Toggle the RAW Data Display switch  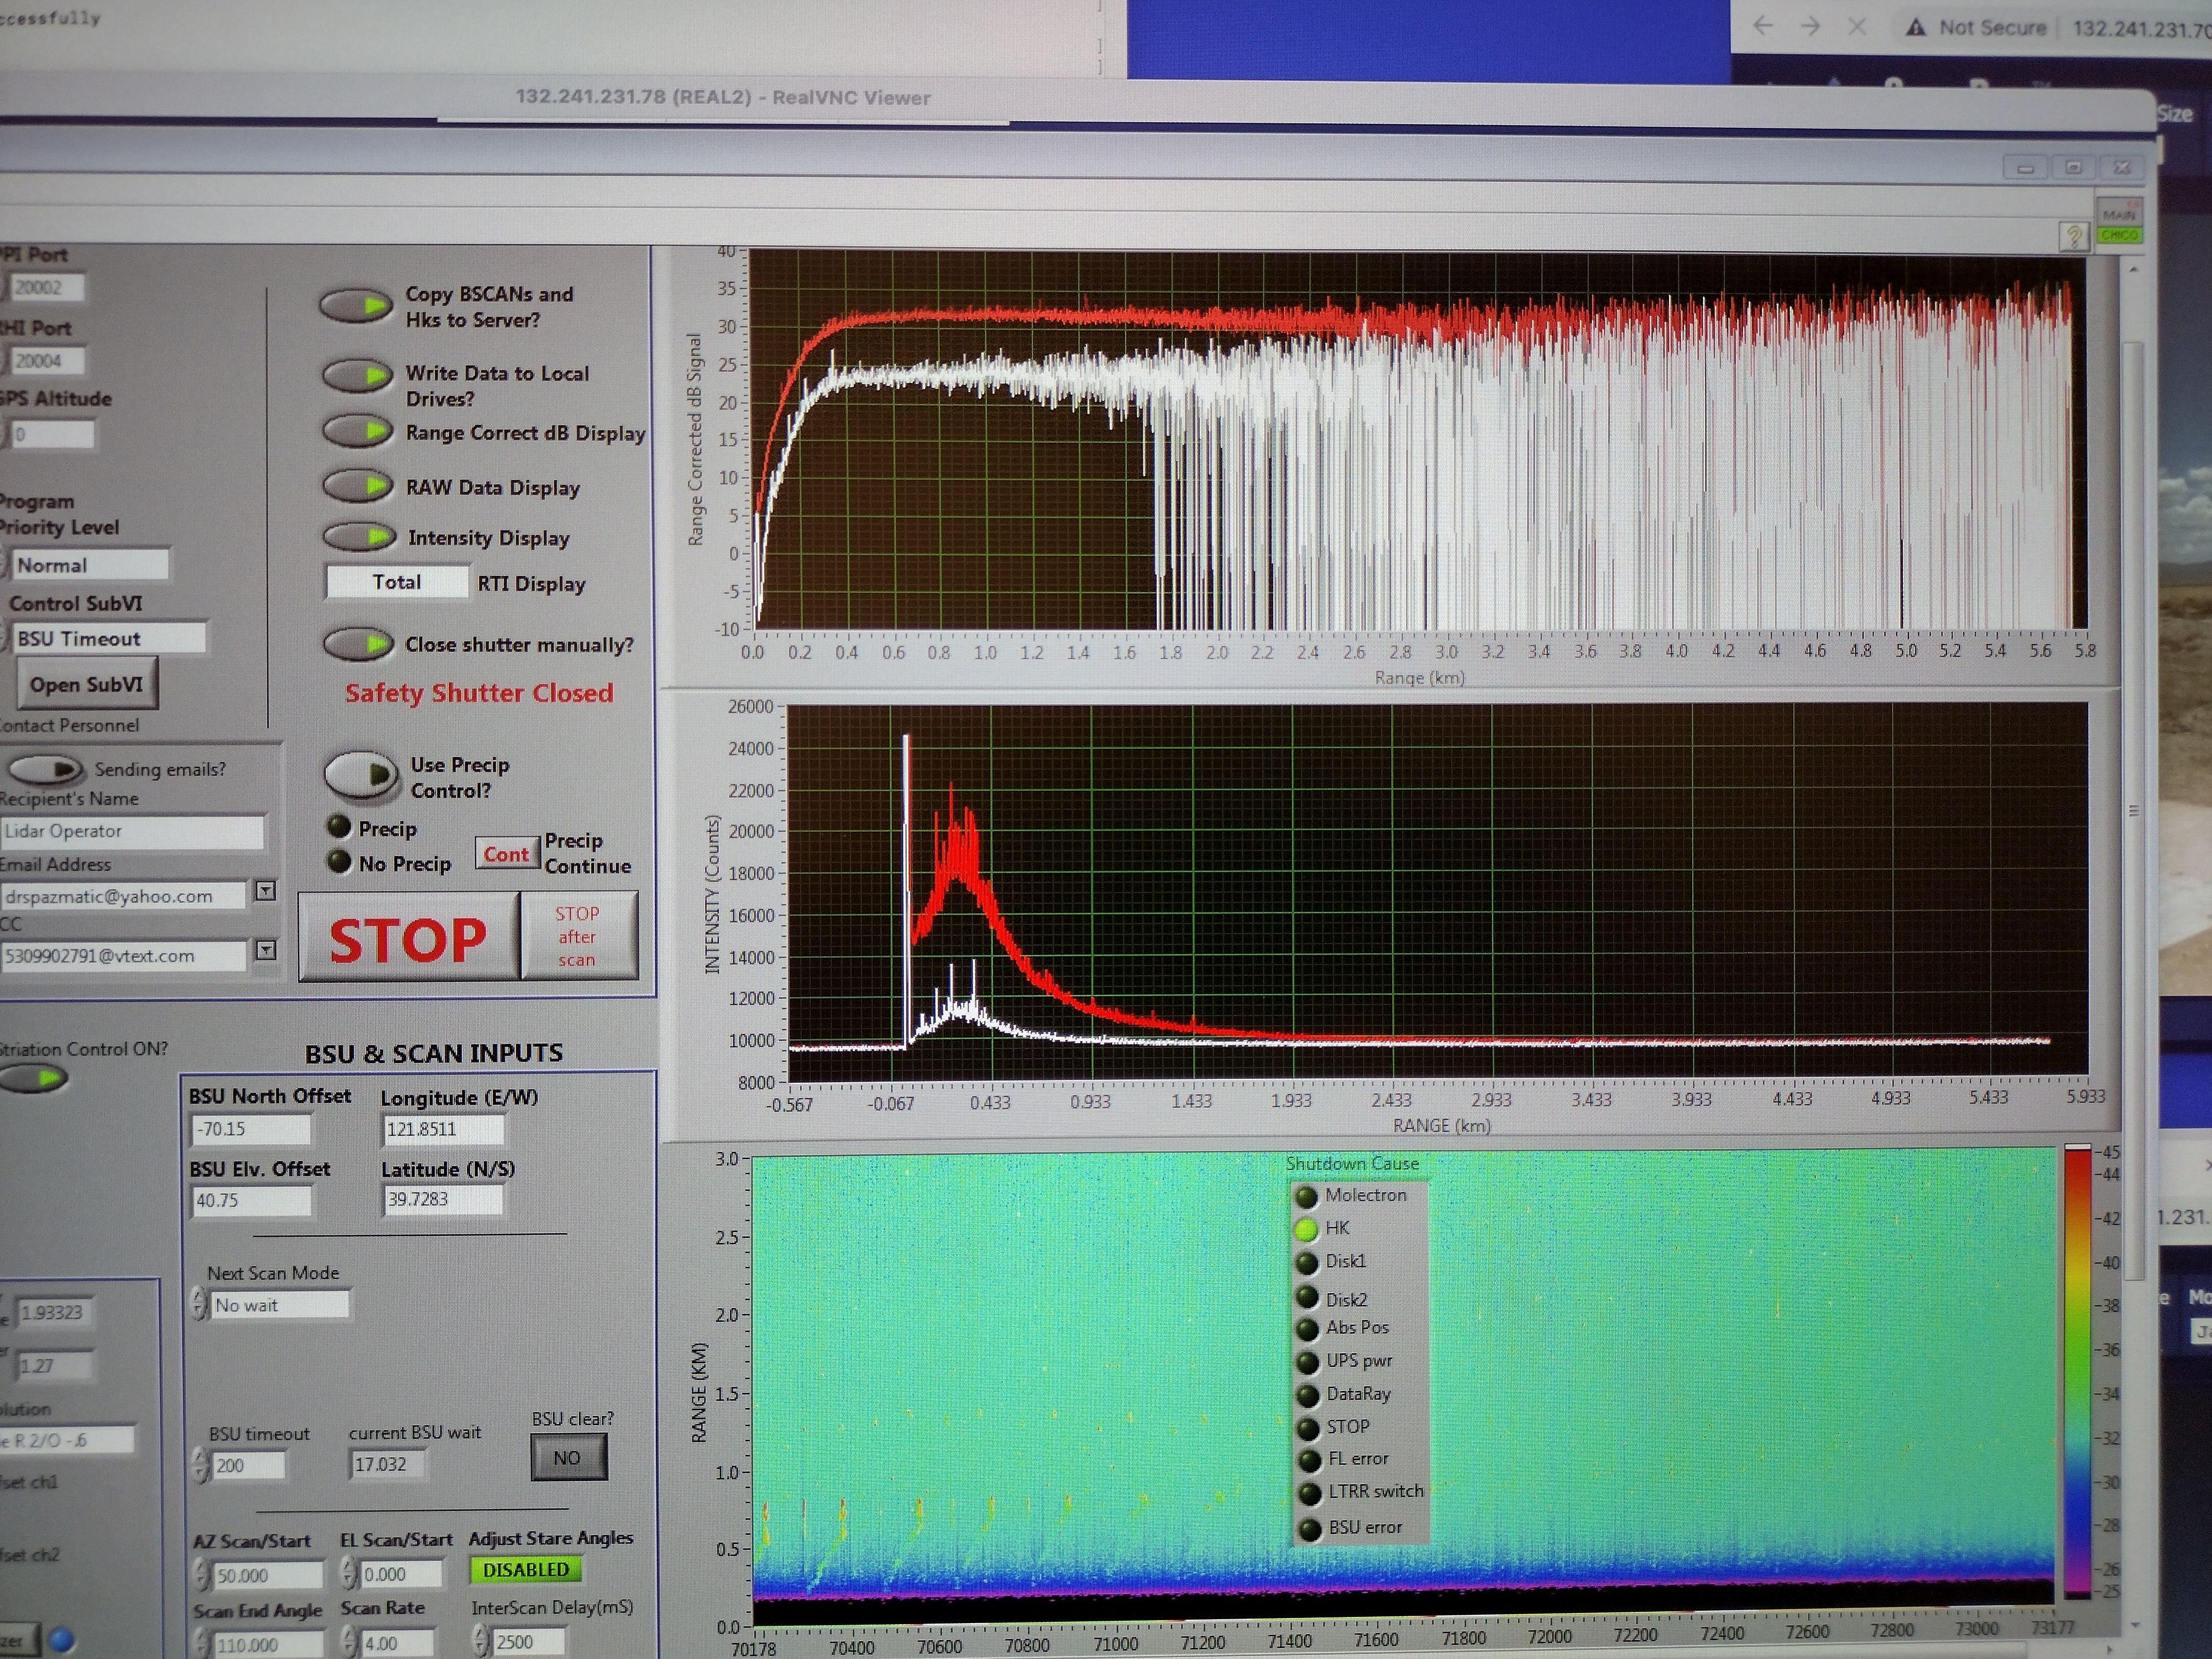pos(357,486)
